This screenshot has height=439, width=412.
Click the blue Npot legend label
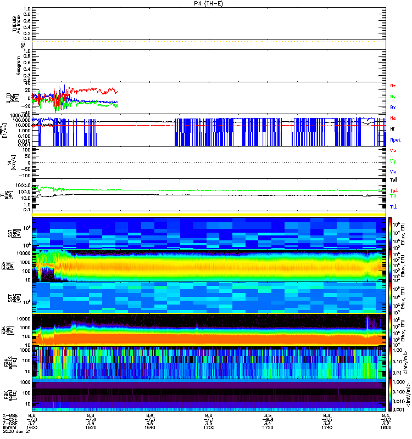pos(393,139)
